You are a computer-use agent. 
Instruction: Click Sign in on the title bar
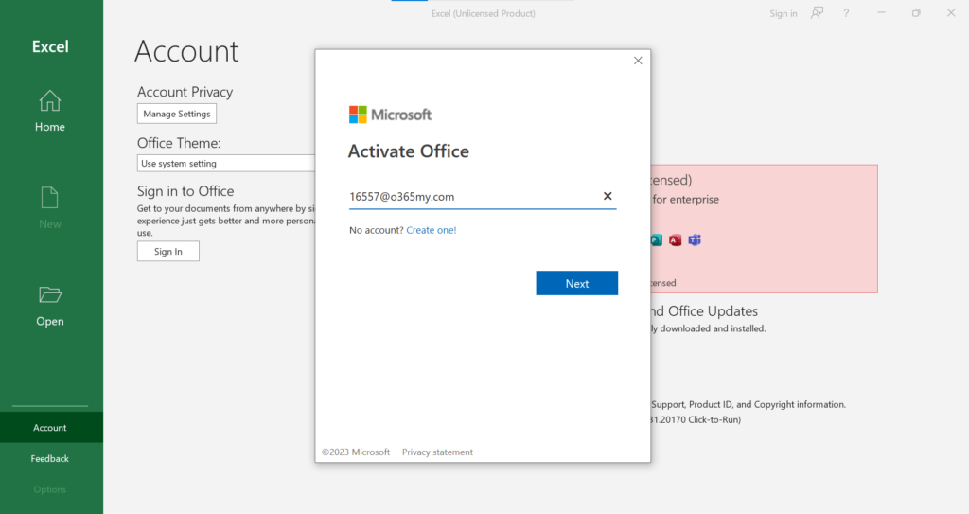click(783, 13)
